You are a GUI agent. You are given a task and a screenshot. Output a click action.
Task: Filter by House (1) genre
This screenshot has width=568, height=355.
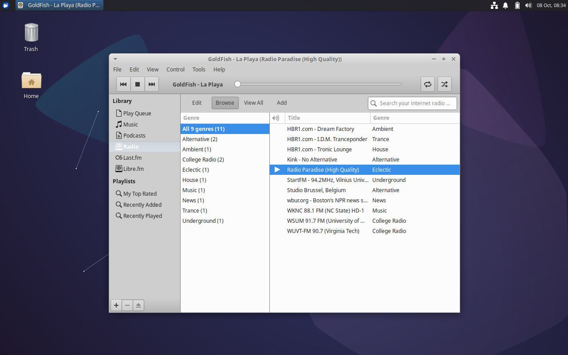[x=225, y=180]
